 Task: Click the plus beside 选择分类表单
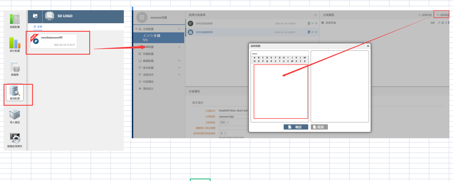315,15
